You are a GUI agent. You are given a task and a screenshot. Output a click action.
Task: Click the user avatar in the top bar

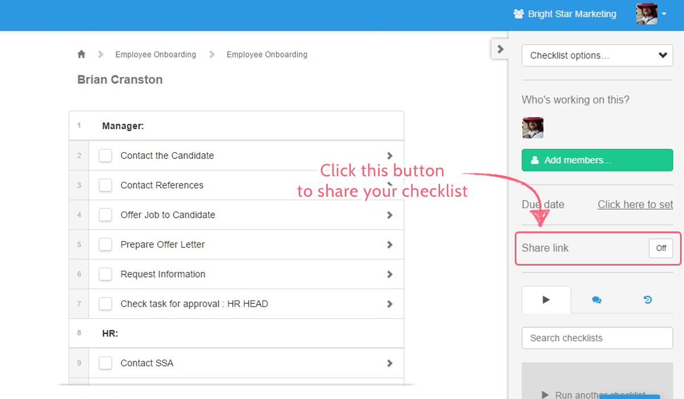646,14
